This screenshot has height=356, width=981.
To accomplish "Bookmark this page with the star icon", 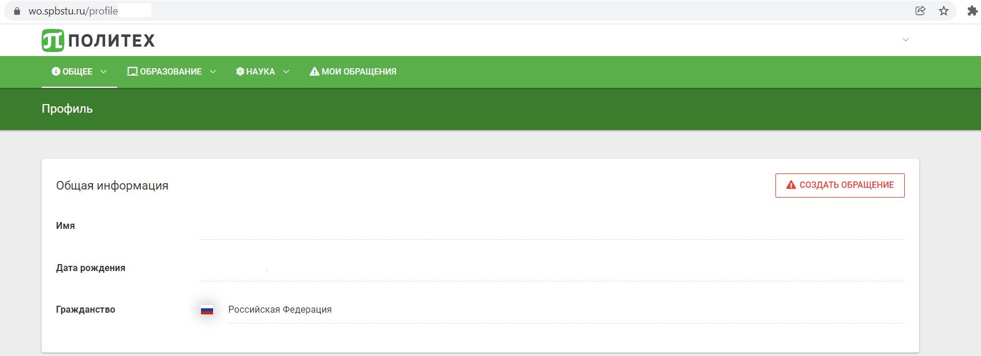I will [943, 10].
